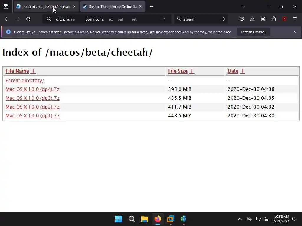Sort descending with Date arrow

[243, 71]
